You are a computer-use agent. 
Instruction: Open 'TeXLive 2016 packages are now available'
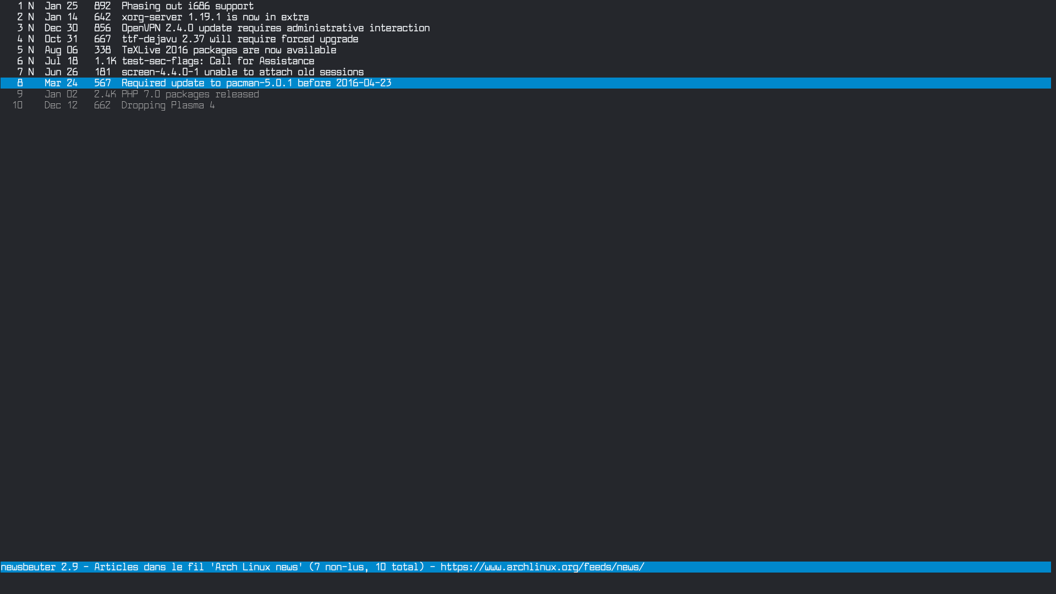coord(228,50)
